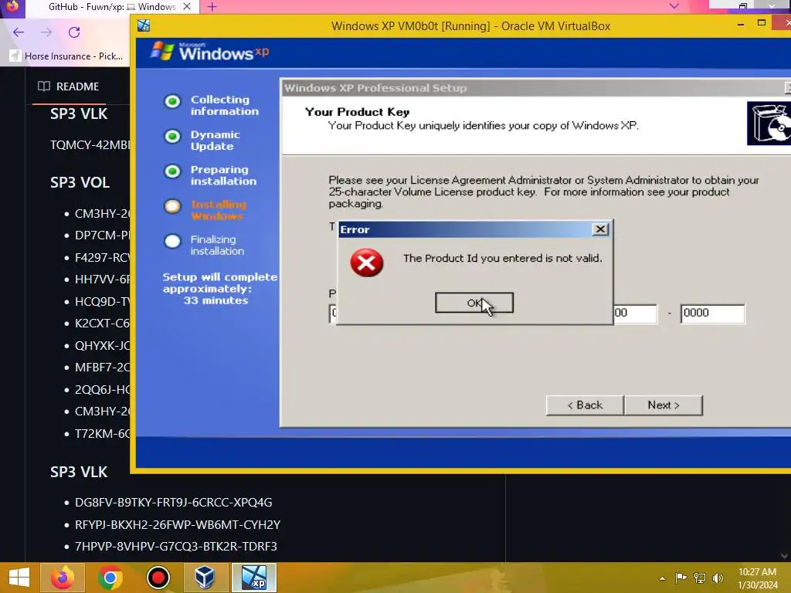The image size is (791, 593).
Task: Click the Preparing installation step indicator
Action: pyautogui.click(x=172, y=171)
